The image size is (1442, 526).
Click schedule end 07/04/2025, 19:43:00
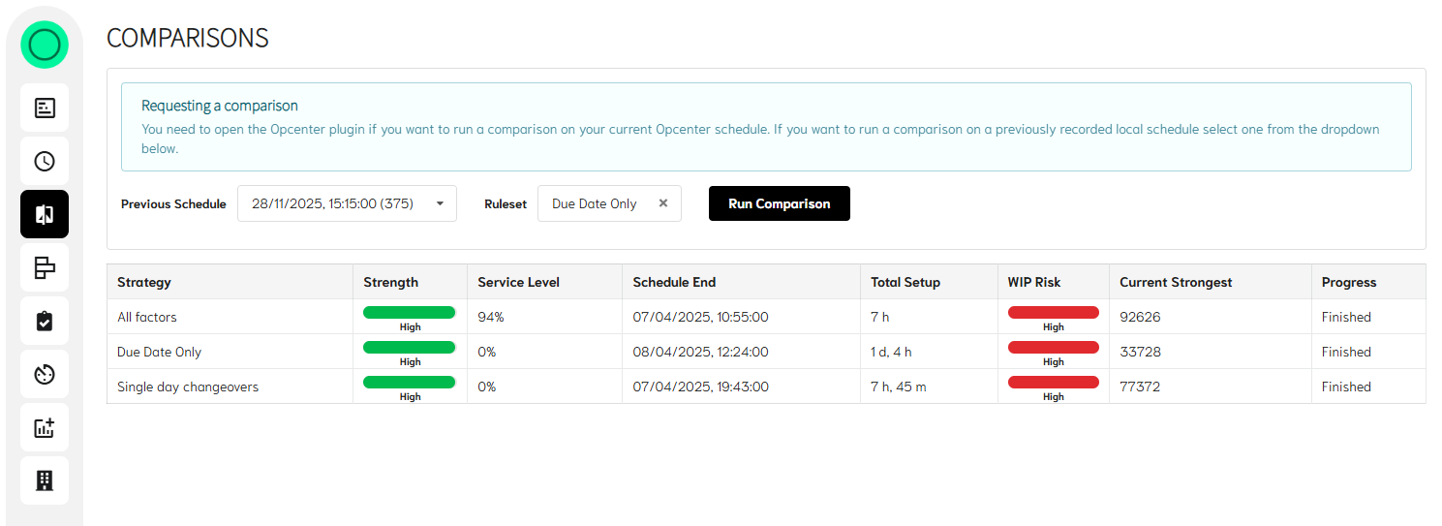coord(701,387)
